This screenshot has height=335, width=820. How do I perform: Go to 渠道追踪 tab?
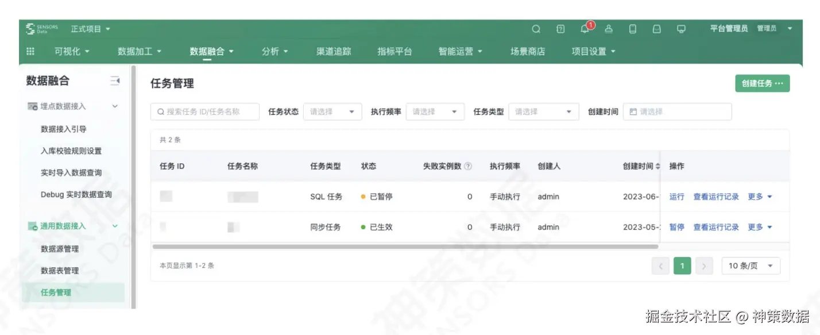pos(334,51)
